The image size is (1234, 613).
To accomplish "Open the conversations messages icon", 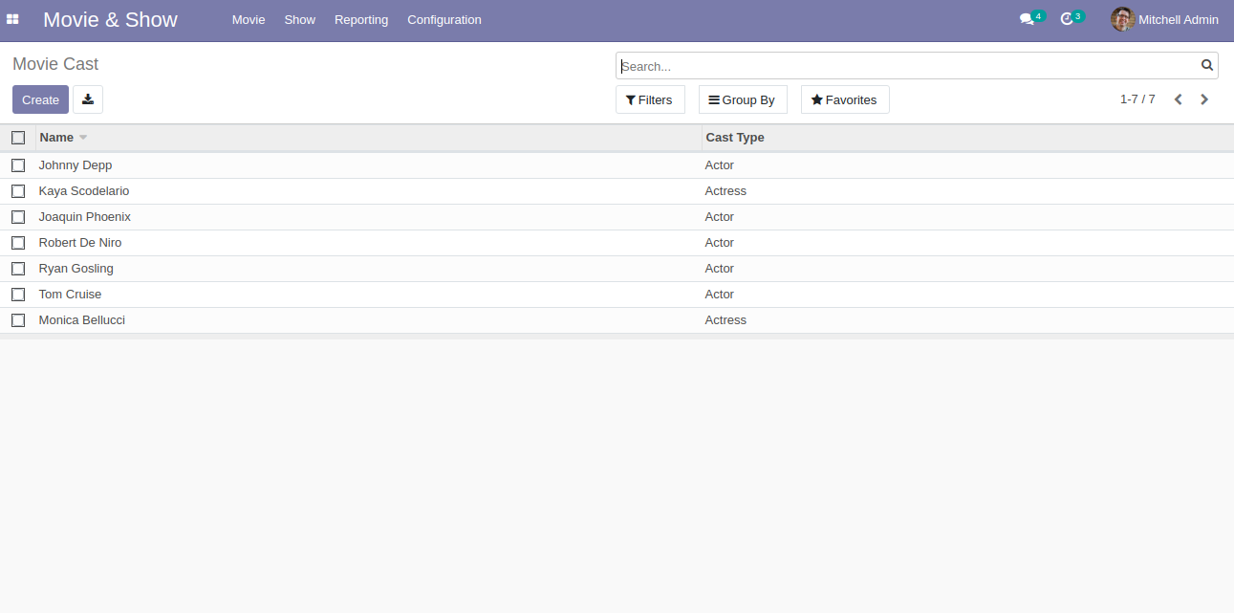I will 1027,19.
